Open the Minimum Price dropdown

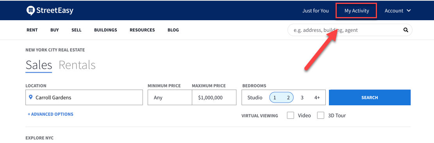click(170, 98)
